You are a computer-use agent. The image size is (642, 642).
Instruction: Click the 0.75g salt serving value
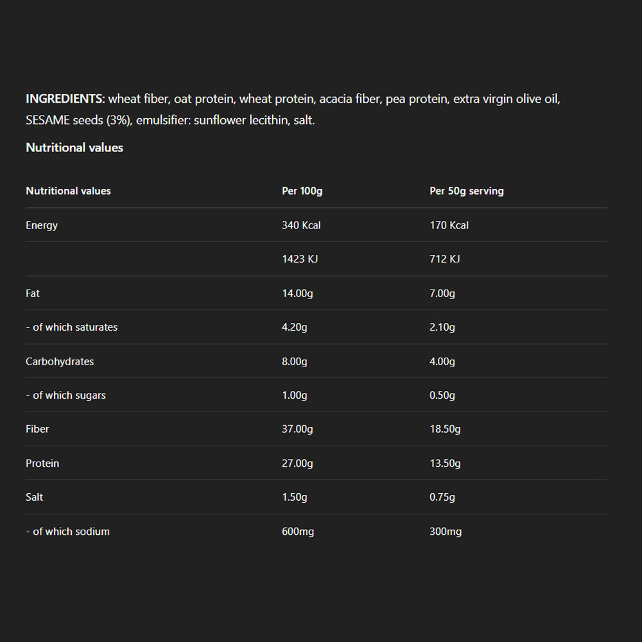pos(442,497)
